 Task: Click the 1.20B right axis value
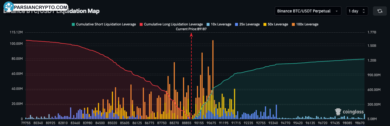point(371,61)
